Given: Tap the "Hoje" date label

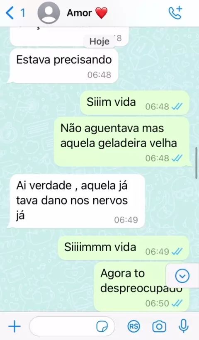Looking at the screenshot, I should 99,41.
